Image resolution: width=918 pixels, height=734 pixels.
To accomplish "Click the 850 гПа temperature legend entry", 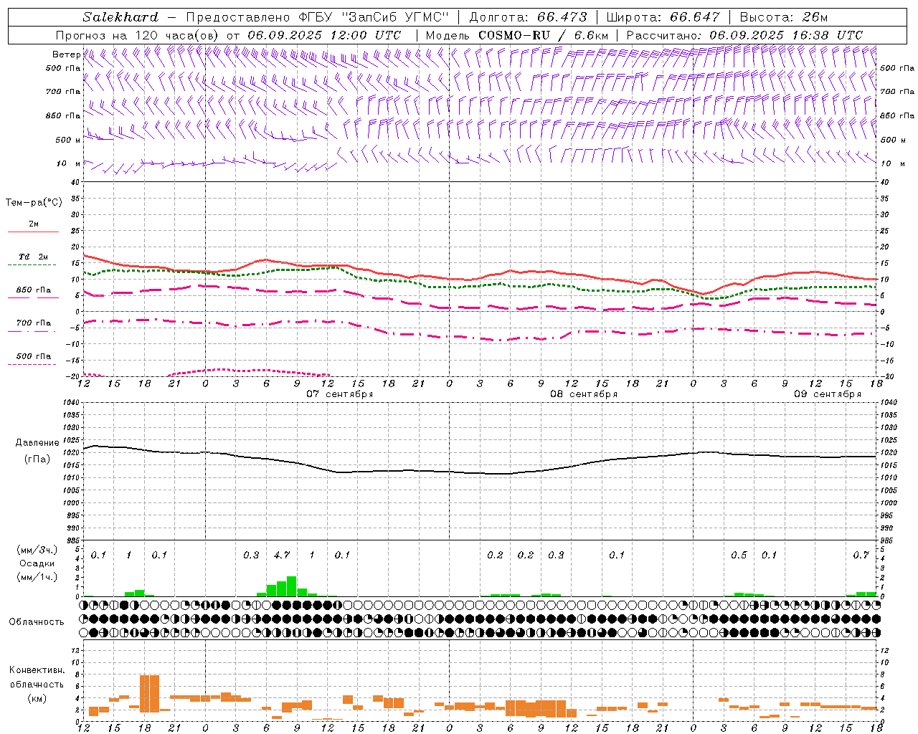I will 34,290.
